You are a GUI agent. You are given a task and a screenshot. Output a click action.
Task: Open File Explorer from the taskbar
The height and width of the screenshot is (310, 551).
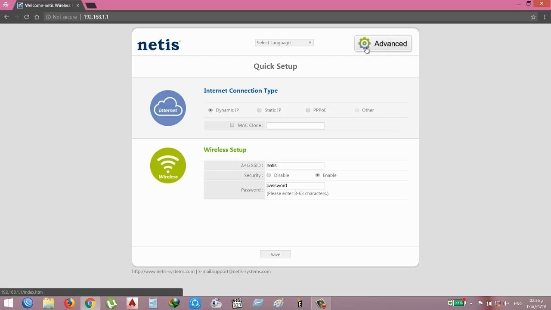(x=48, y=303)
